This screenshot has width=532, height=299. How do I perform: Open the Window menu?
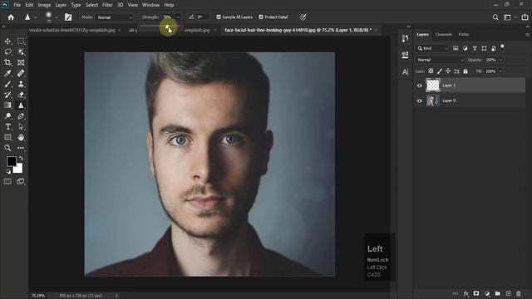point(150,5)
